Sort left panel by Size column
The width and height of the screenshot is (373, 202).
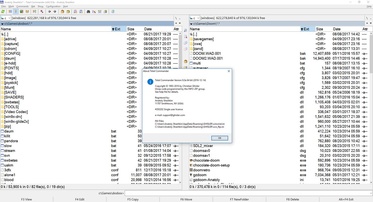point(134,29)
